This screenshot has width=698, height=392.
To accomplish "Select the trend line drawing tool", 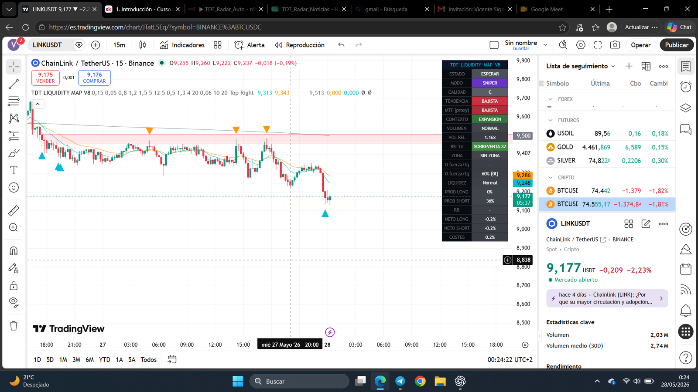I will pos(14,84).
